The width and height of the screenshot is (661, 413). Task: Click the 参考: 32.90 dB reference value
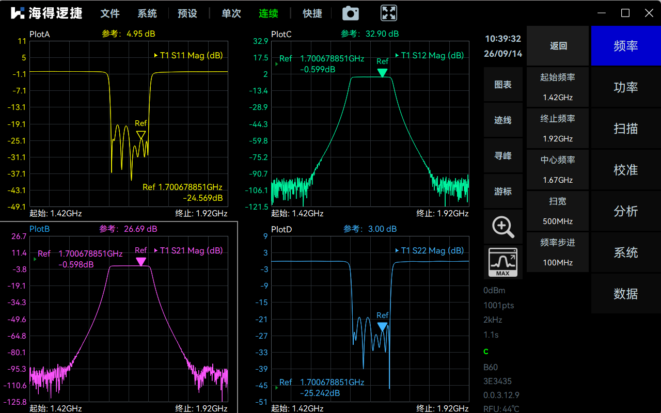pos(370,34)
